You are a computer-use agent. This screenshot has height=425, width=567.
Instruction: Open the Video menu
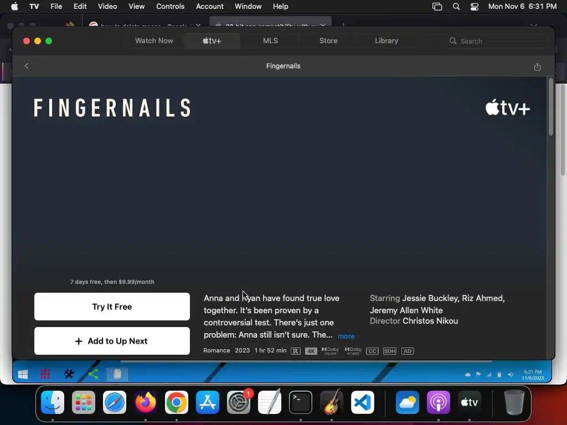107,6
